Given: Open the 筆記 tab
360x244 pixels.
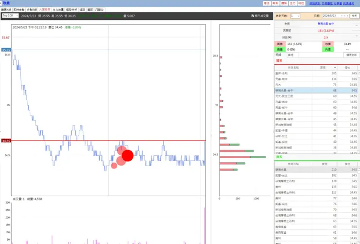Looking at the screenshot, I should (90, 10).
